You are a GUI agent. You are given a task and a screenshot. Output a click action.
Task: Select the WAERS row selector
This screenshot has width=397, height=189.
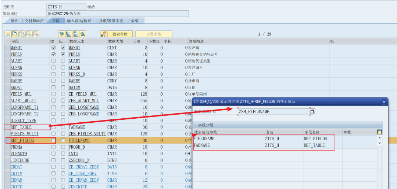(x=7, y=81)
